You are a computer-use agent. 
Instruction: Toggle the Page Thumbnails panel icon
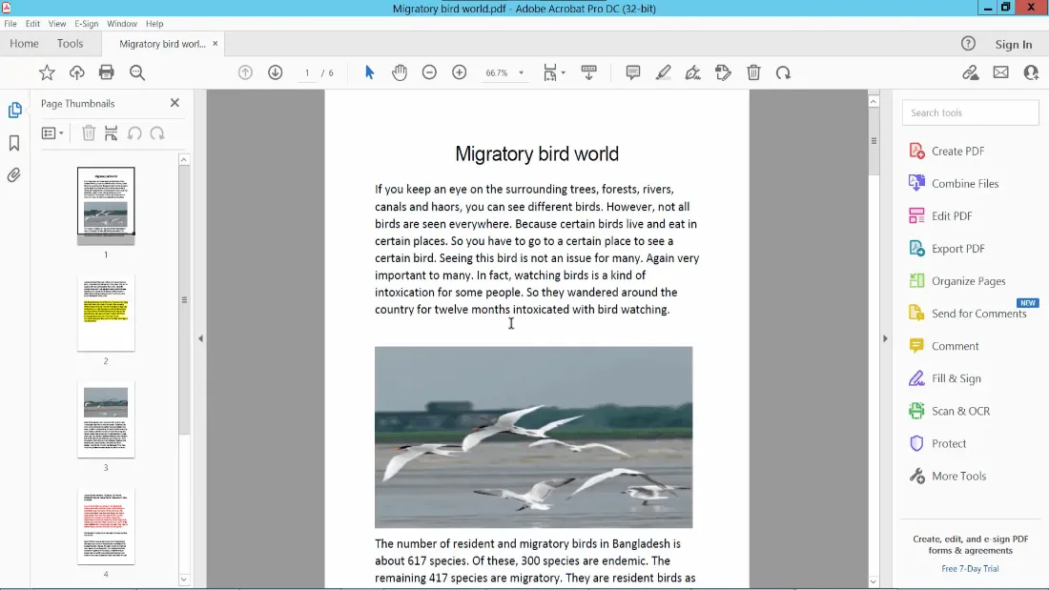[x=14, y=111]
